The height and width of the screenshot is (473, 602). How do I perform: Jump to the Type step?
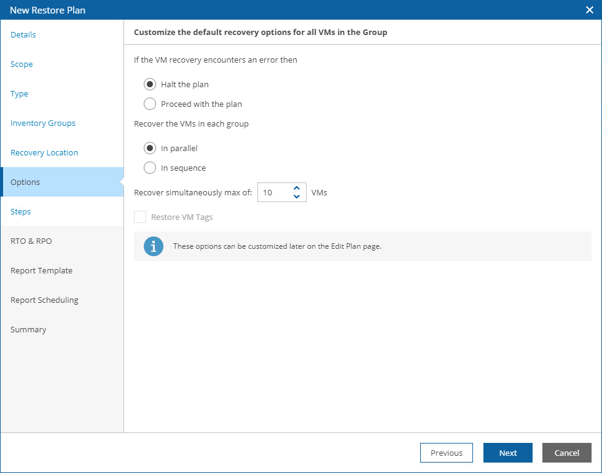[19, 94]
